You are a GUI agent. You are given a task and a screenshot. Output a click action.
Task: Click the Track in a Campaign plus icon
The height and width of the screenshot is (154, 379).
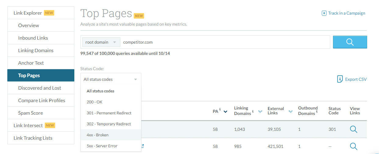324,13
